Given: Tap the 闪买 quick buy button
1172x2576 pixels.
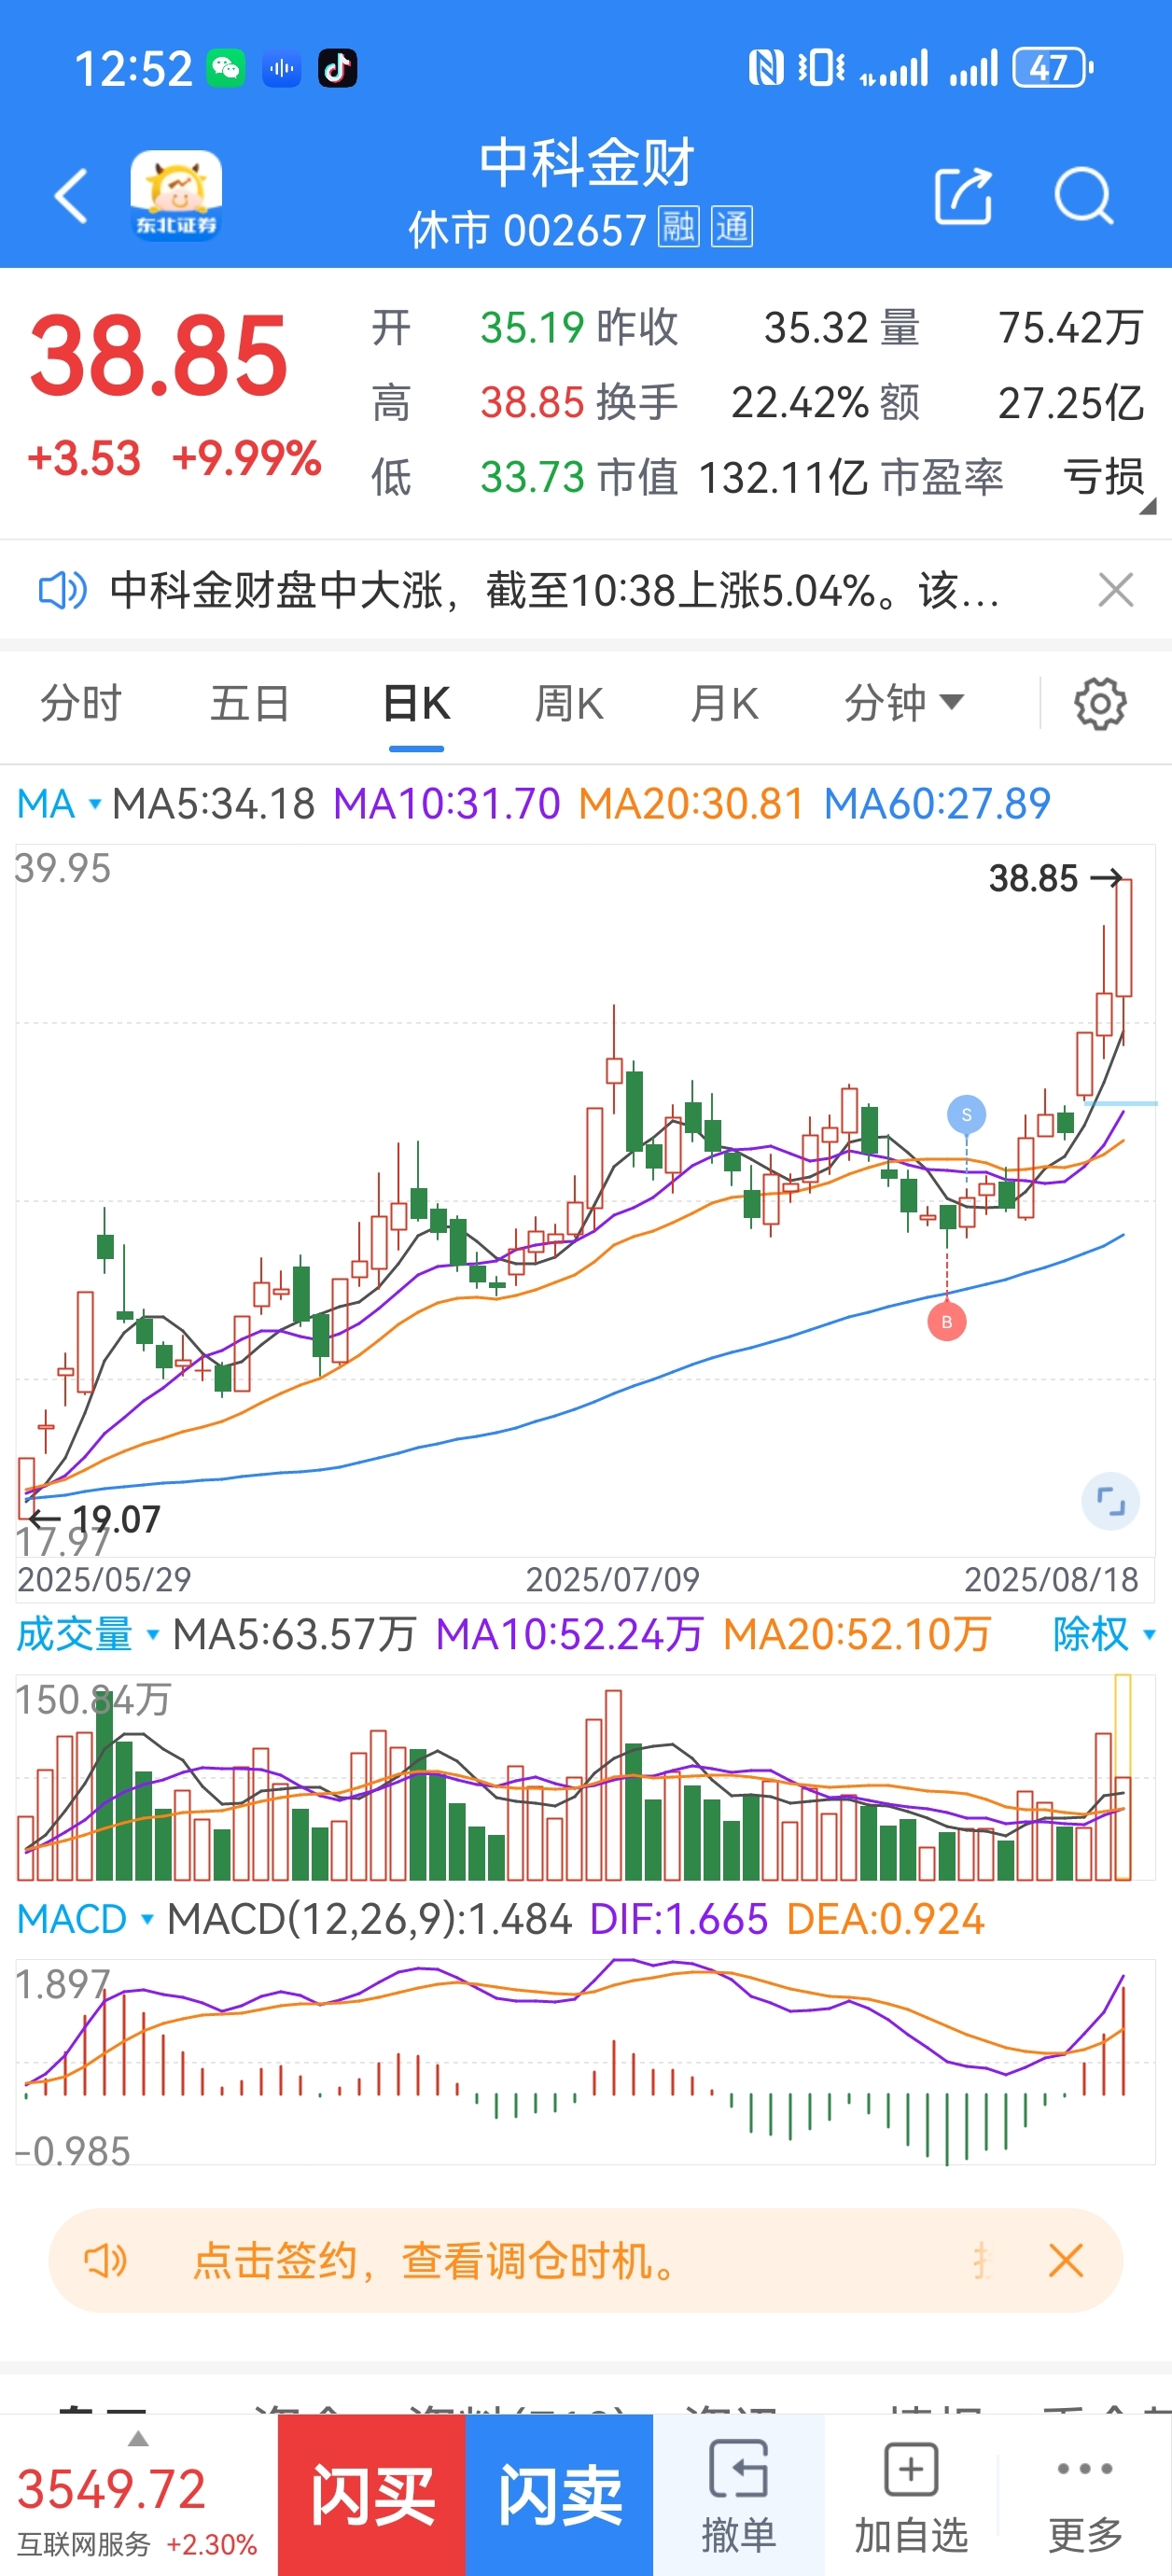Looking at the screenshot, I should 372,2495.
